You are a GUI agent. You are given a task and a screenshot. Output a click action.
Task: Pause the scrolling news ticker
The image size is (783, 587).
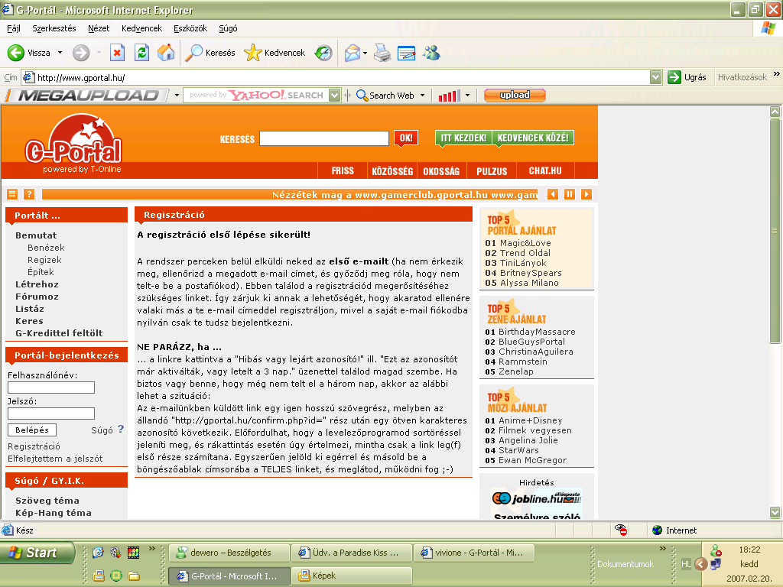coord(569,194)
